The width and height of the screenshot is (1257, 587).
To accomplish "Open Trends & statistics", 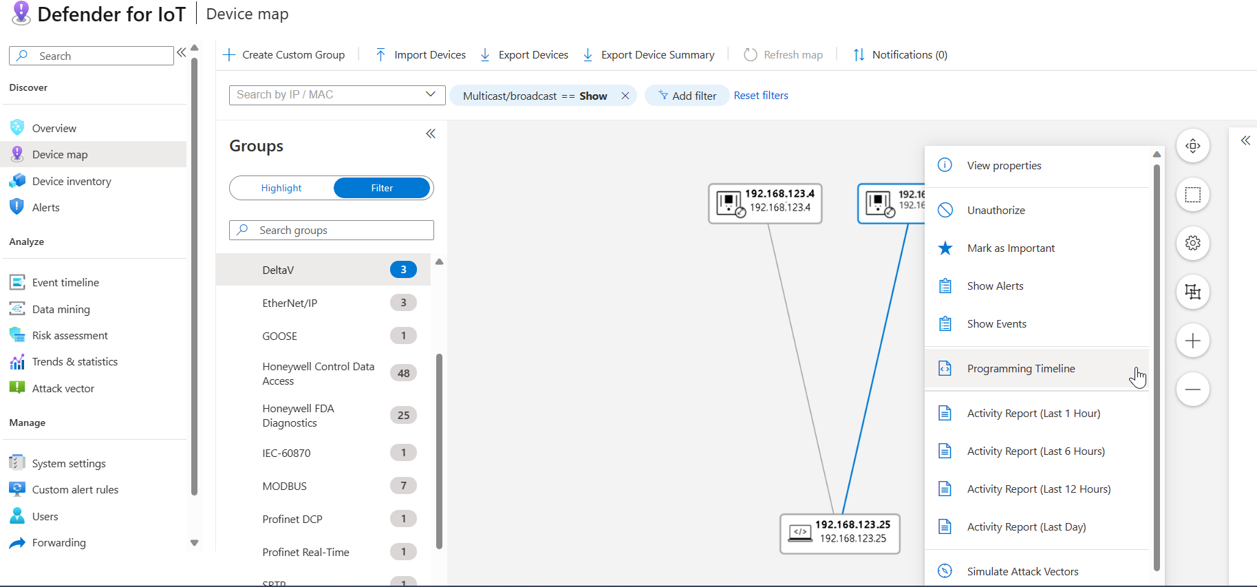I will (74, 361).
